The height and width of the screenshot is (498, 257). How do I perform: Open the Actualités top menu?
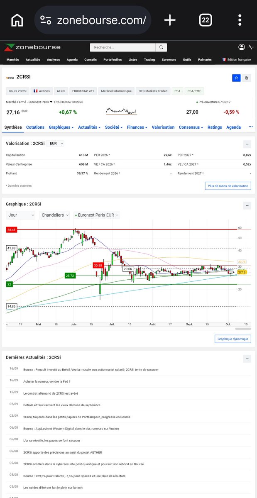tap(33, 60)
